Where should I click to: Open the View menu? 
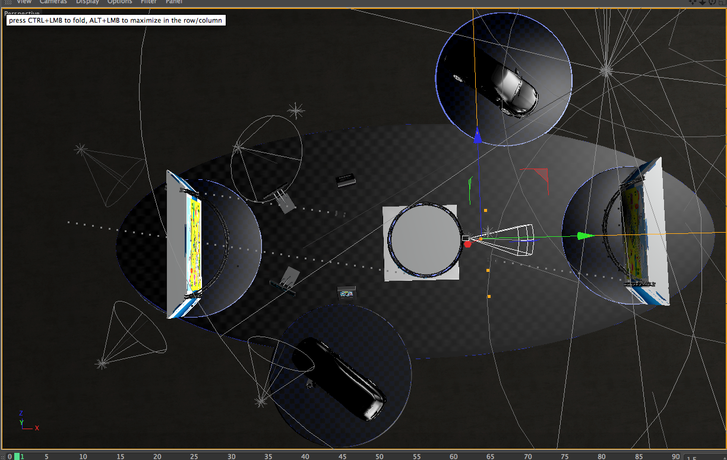click(x=24, y=2)
